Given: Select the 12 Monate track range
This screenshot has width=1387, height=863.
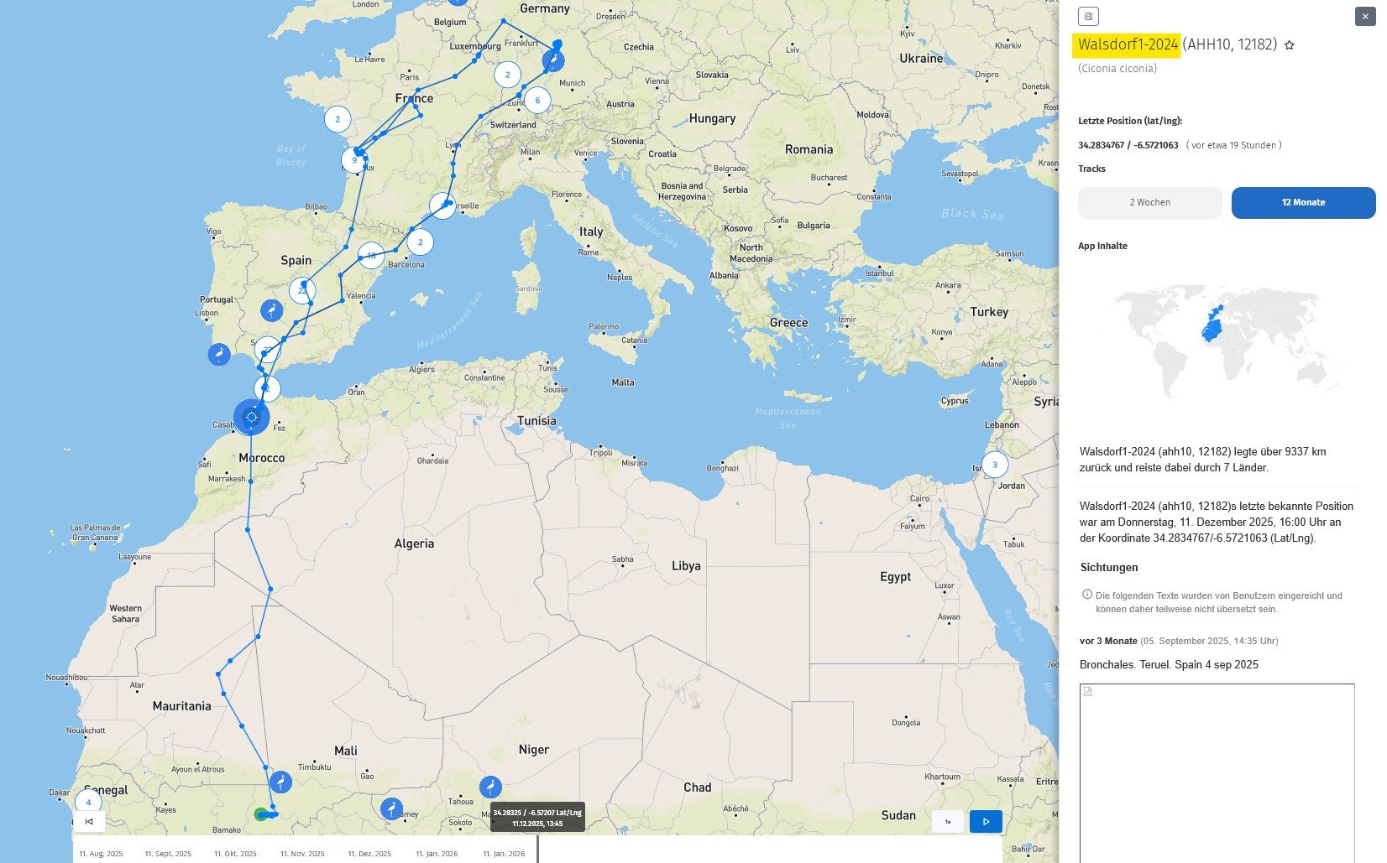Looking at the screenshot, I should 1302,202.
